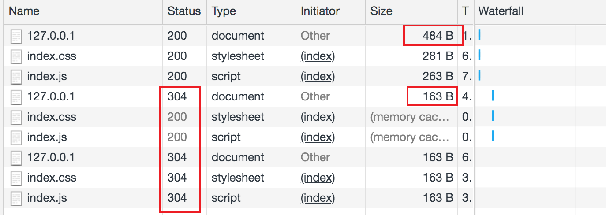Image resolution: width=606 pixels, height=215 pixels.
Task: Click file icon of the 304 index.js request
Action: click(x=16, y=198)
